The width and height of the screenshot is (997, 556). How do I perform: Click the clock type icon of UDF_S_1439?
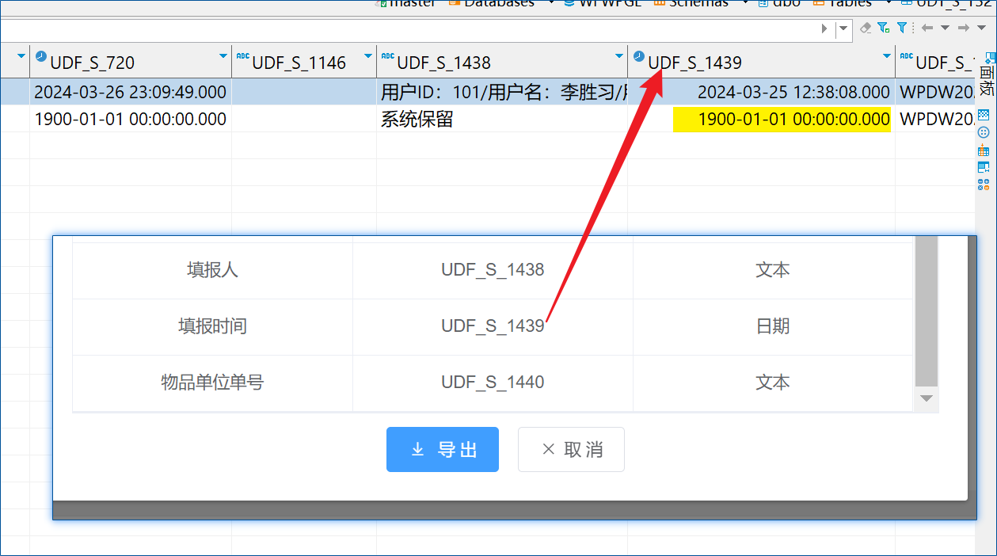[x=640, y=56]
